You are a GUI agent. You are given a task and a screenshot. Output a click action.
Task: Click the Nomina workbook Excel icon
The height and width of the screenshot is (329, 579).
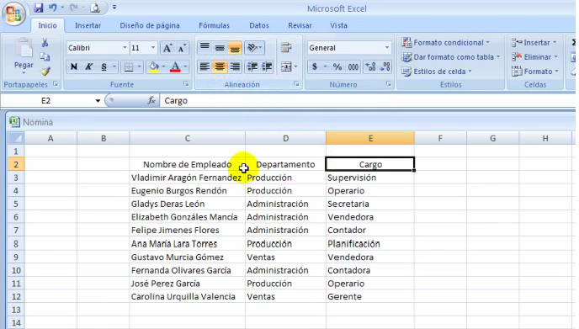[14, 121]
